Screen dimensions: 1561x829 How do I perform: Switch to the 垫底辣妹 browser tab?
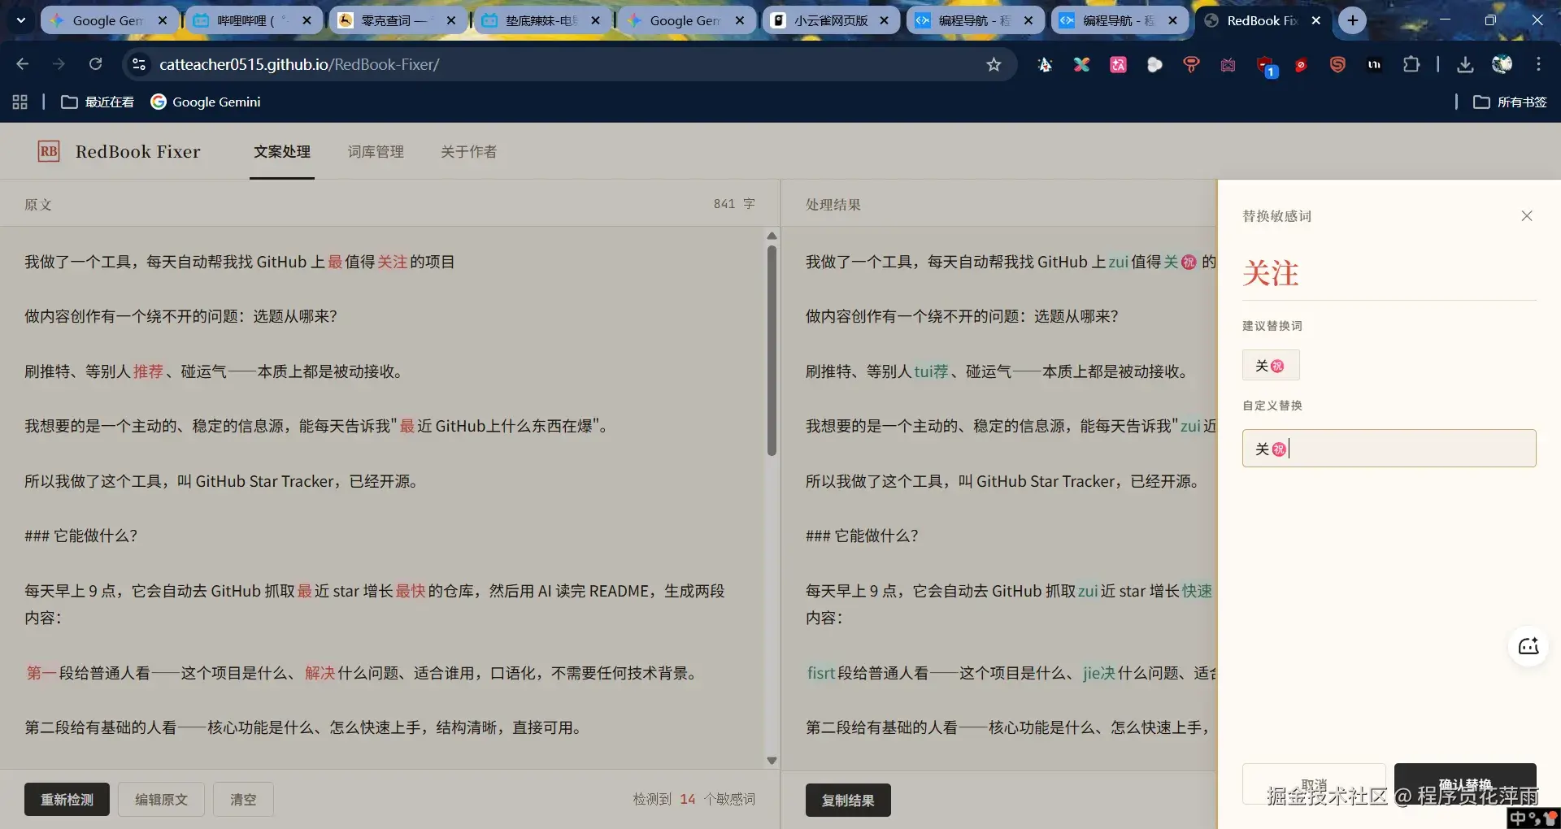tap(542, 20)
